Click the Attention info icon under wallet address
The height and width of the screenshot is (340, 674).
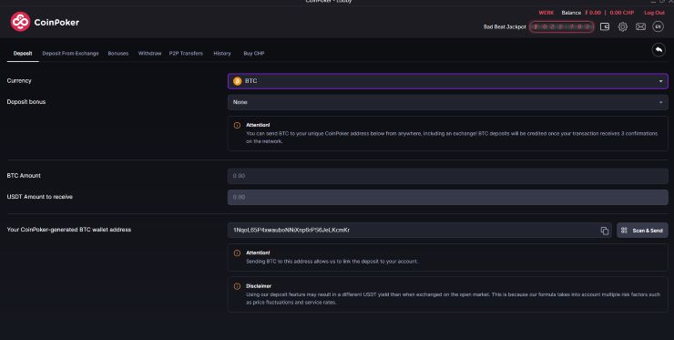(237, 253)
